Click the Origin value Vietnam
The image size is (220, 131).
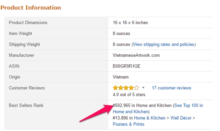click(x=121, y=77)
